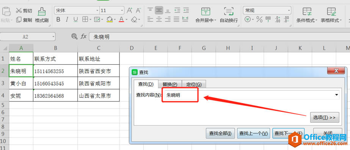Click the Options (选项) >> button

[x=325, y=117]
